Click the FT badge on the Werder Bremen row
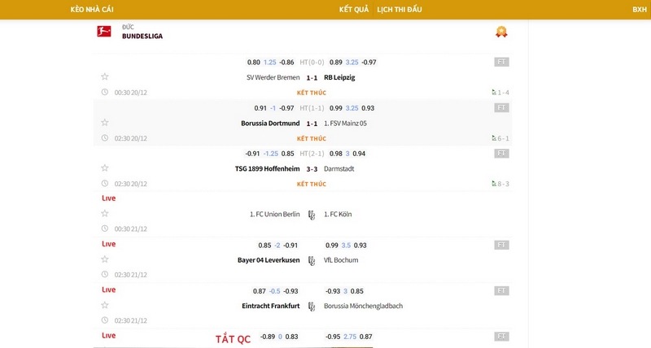This screenshot has height=348, width=651. pos(502,62)
